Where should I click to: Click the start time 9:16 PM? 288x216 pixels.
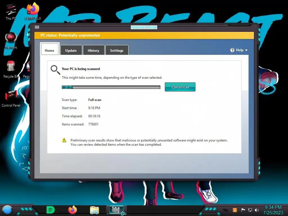pyautogui.click(x=94, y=108)
